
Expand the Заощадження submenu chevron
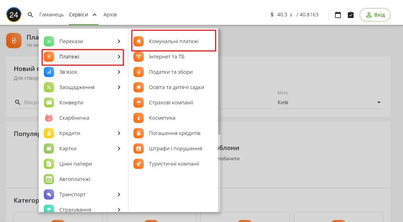pyautogui.click(x=119, y=87)
